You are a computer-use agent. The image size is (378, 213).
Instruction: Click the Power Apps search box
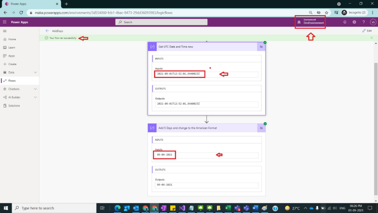[x=161, y=22]
